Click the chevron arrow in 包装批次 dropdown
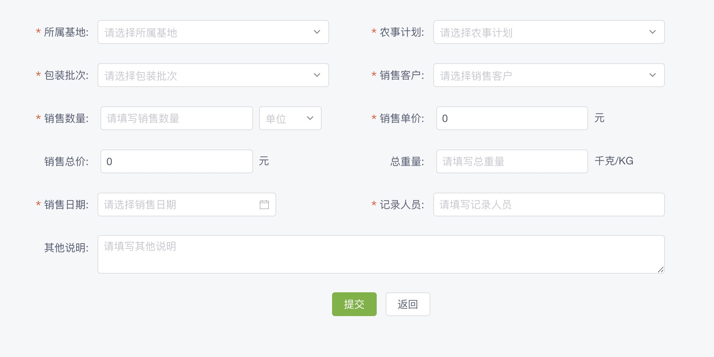Image resolution: width=714 pixels, height=357 pixels. (317, 75)
